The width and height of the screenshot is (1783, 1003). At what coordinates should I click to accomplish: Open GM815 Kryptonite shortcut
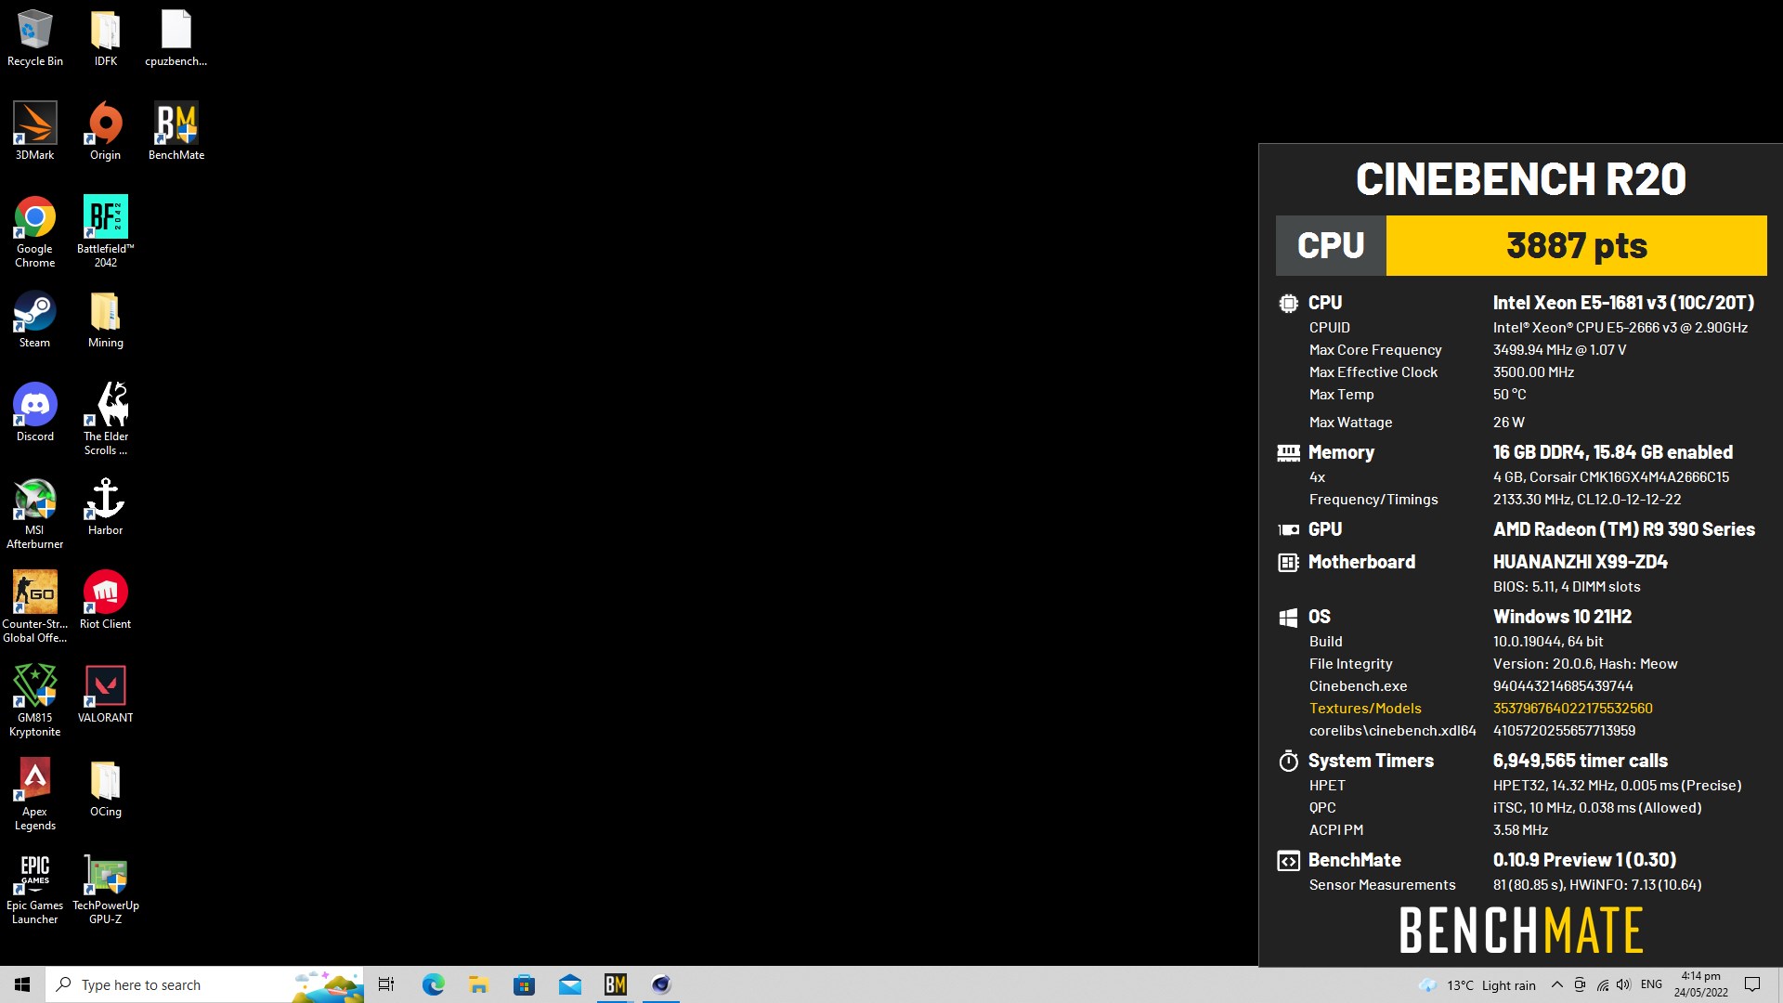click(34, 701)
